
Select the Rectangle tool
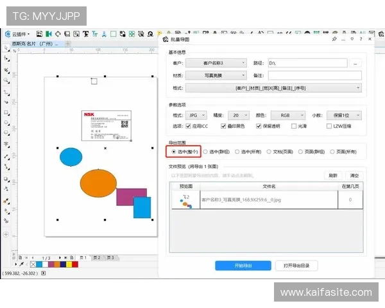tap(6, 113)
